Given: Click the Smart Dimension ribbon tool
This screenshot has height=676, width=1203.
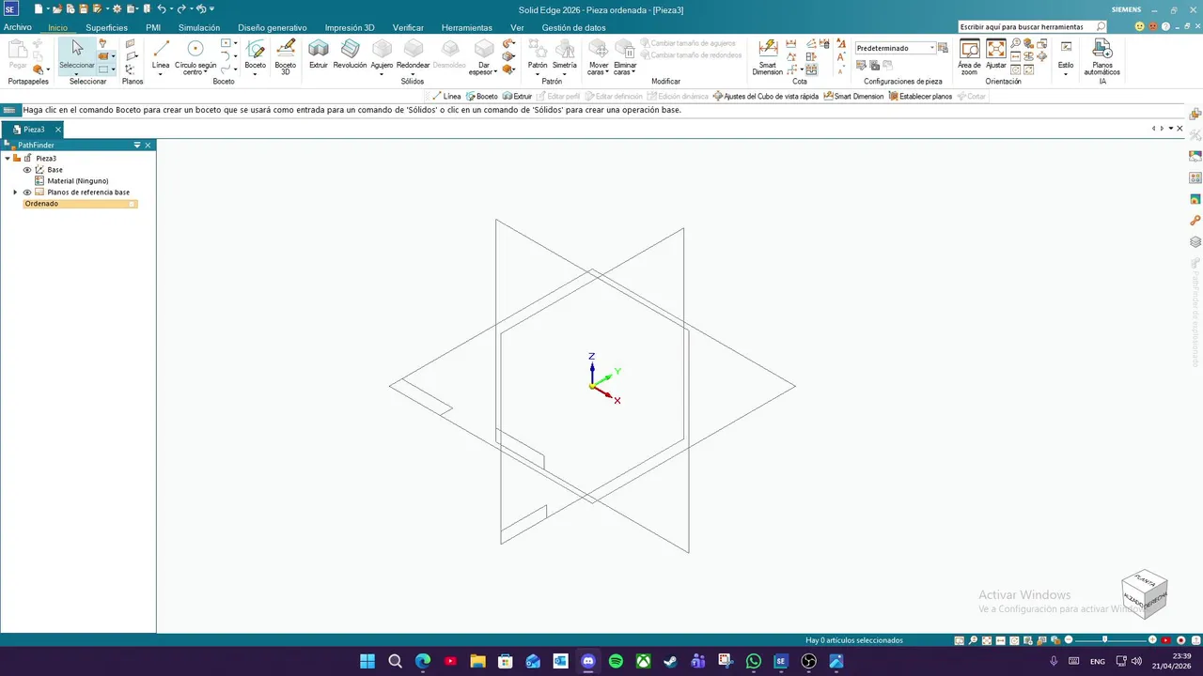Looking at the screenshot, I should (x=768, y=56).
